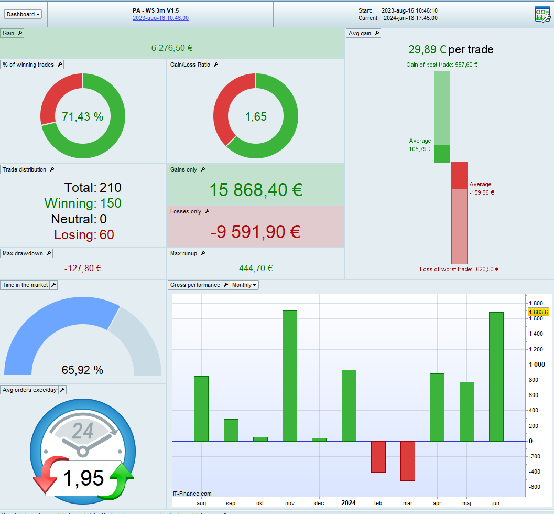Click the 1 683,6 yellow price label
The width and height of the screenshot is (554, 514).
[x=538, y=312]
